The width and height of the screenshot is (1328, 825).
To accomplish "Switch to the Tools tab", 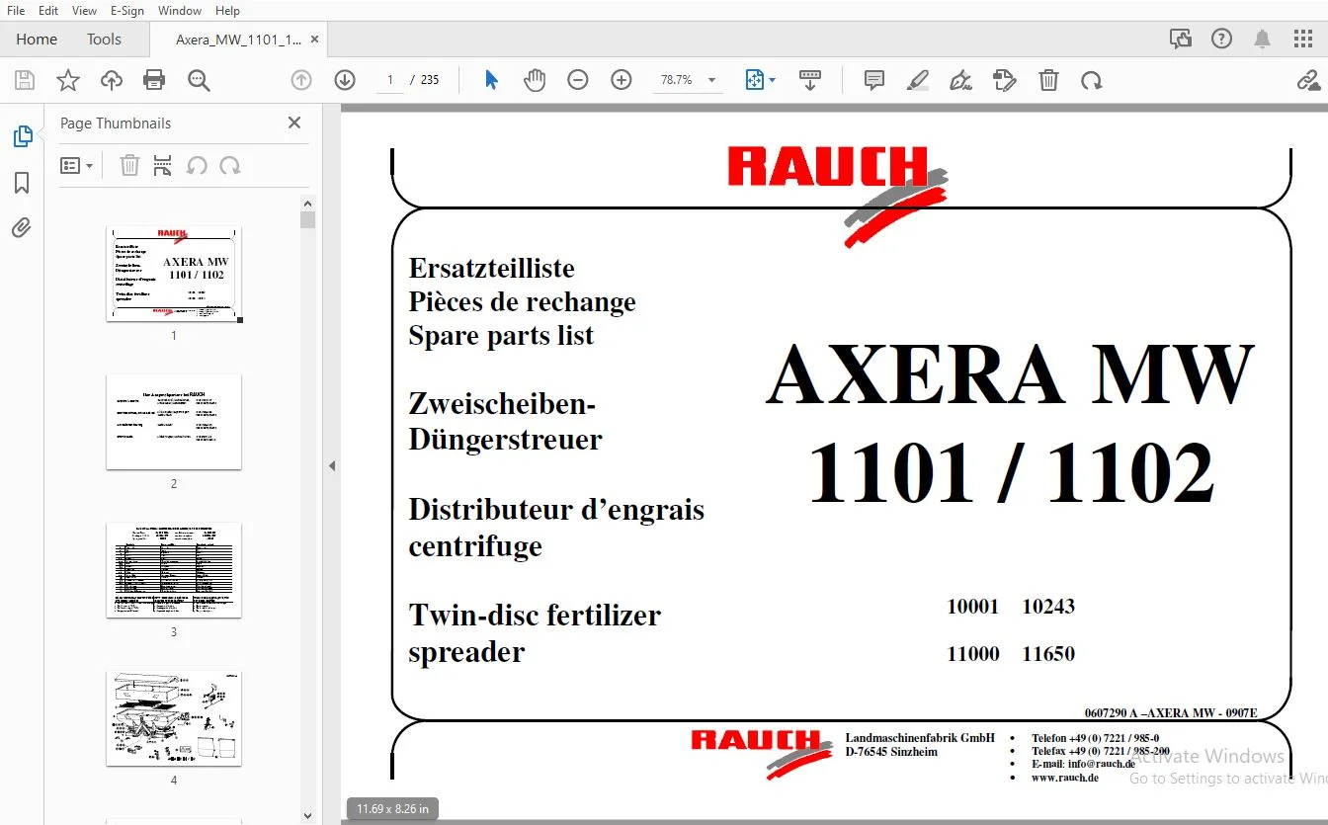I will point(104,40).
